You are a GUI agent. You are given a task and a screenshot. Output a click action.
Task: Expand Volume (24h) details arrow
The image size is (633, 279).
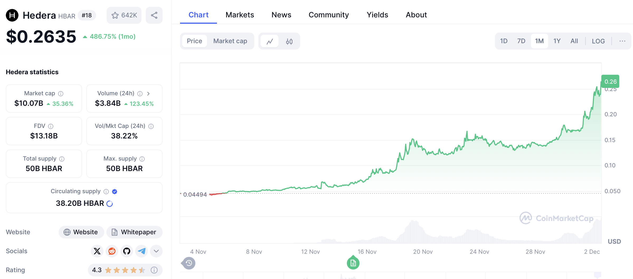click(148, 94)
